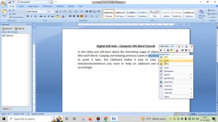Click Paste All in the Clipboard pane
Viewport: 218px width, 122px height.
pos(7,28)
